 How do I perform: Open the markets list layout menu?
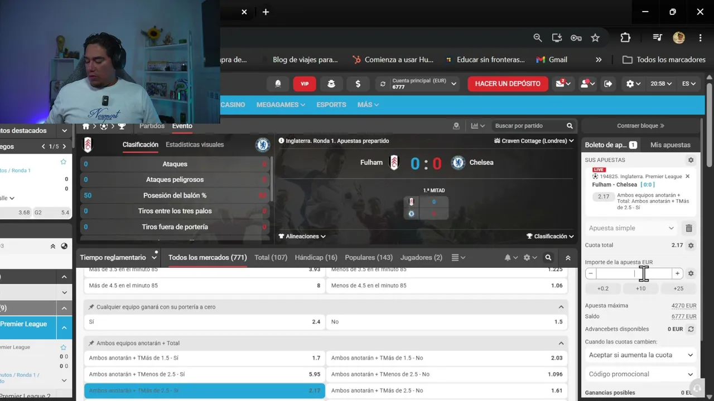pos(458,257)
